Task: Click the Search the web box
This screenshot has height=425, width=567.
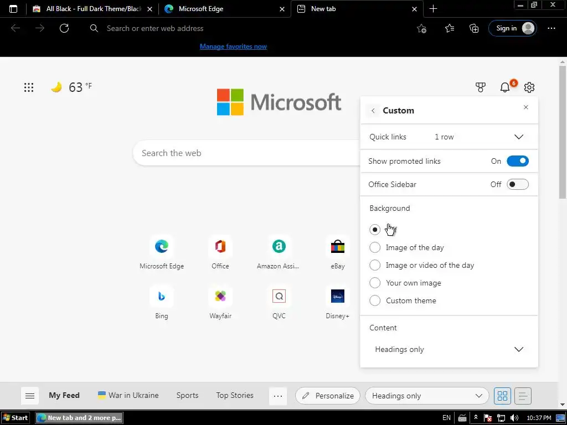Action: (x=246, y=153)
